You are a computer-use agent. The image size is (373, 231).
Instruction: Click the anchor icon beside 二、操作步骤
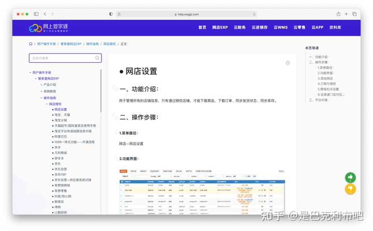tap(114, 116)
